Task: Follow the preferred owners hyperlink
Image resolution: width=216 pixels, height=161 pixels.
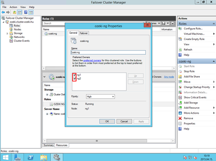Action: point(92,60)
